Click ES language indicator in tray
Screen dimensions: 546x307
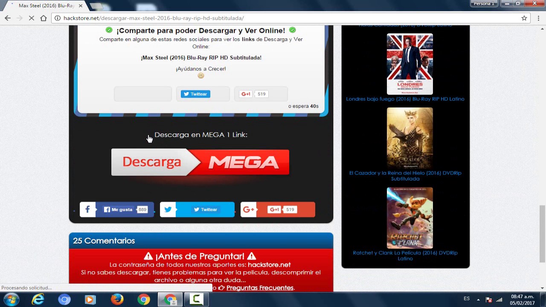pyautogui.click(x=467, y=299)
